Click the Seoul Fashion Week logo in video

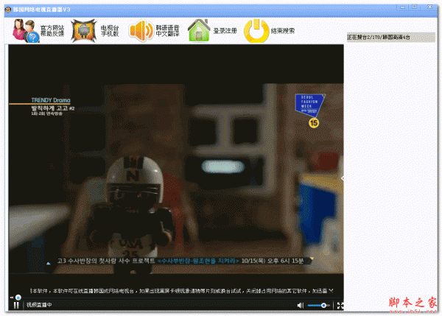(x=310, y=105)
